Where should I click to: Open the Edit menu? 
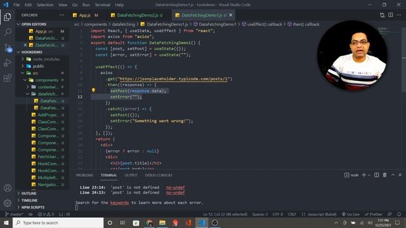pos(28,4)
